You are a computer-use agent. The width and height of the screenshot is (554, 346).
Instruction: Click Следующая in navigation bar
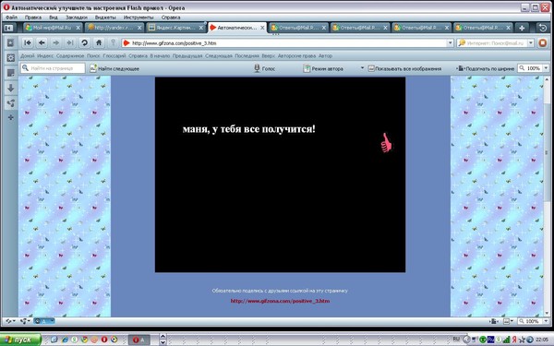click(x=219, y=55)
